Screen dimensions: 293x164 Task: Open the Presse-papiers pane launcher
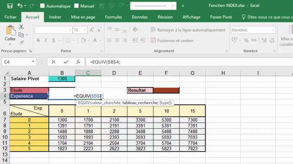coord(30,51)
